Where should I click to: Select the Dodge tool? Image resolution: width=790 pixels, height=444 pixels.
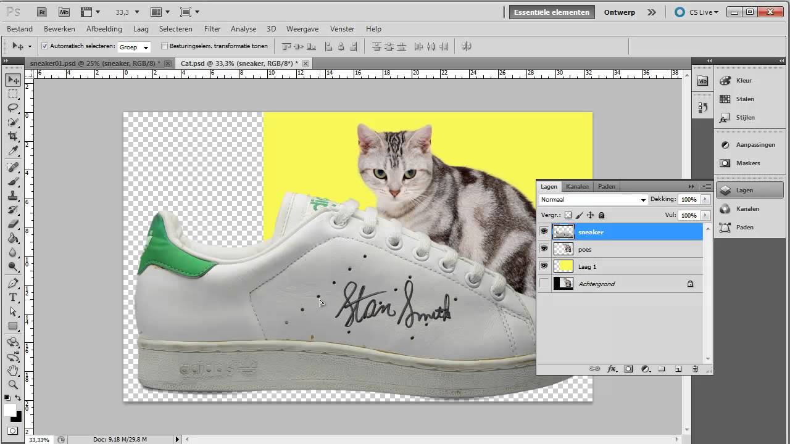pos(13,266)
